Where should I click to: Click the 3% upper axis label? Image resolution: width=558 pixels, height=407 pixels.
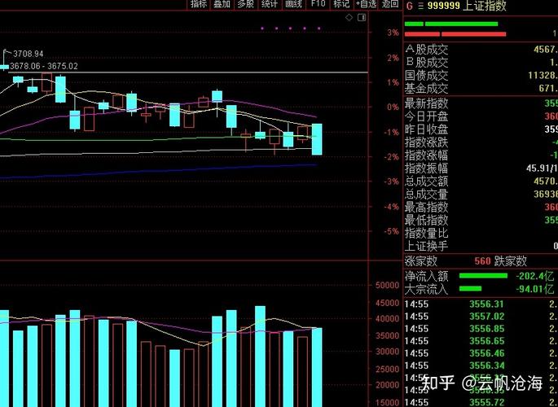coord(393,33)
